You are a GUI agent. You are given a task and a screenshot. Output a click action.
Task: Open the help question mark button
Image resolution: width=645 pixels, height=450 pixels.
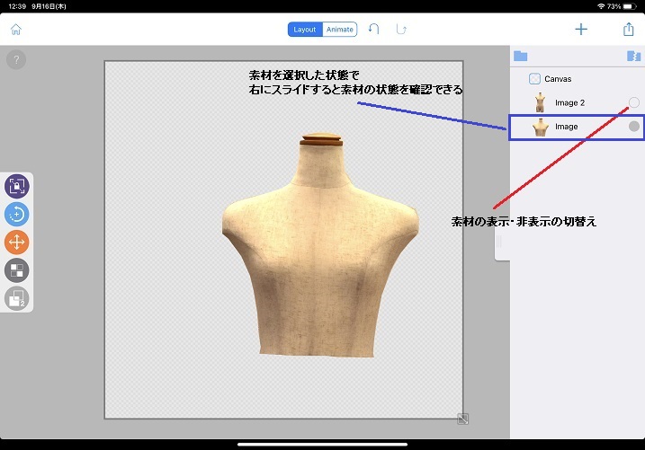click(15, 60)
